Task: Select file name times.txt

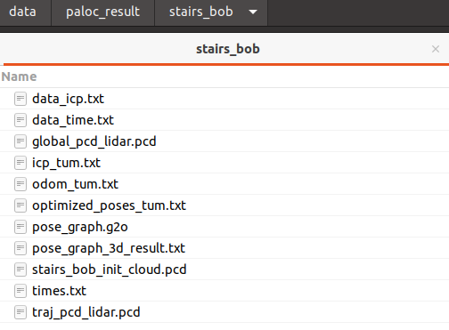Action: pos(59,291)
